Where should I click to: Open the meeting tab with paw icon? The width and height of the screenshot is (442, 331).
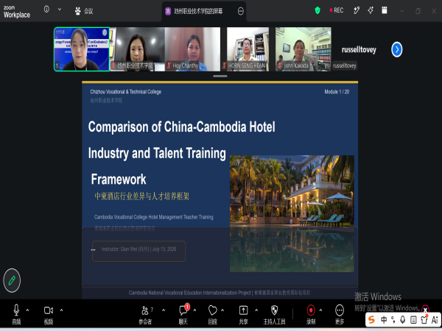pos(84,11)
